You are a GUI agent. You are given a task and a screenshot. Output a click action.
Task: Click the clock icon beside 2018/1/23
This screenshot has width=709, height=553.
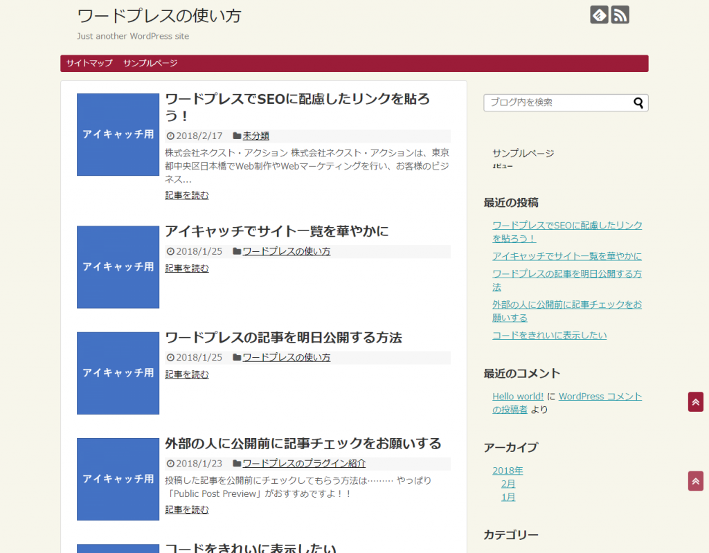[x=170, y=464]
